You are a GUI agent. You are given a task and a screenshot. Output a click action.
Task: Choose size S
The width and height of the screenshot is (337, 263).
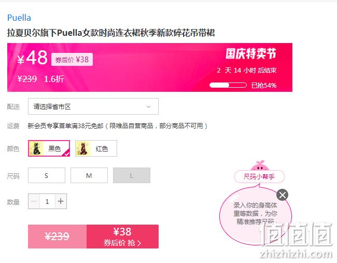coord(47,175)
